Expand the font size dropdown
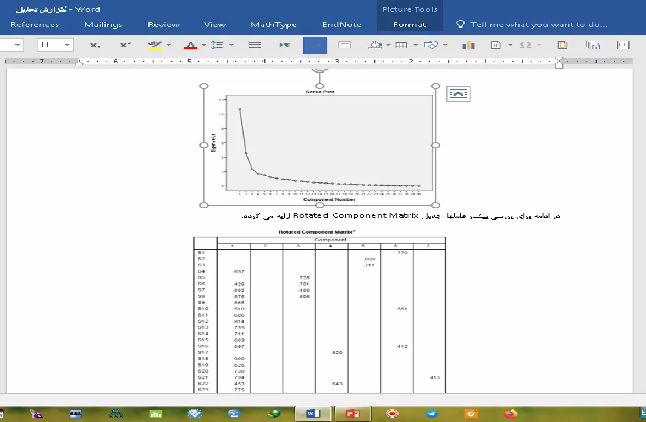The width and height of the screenshot is (646, 422). pos(68,45)
